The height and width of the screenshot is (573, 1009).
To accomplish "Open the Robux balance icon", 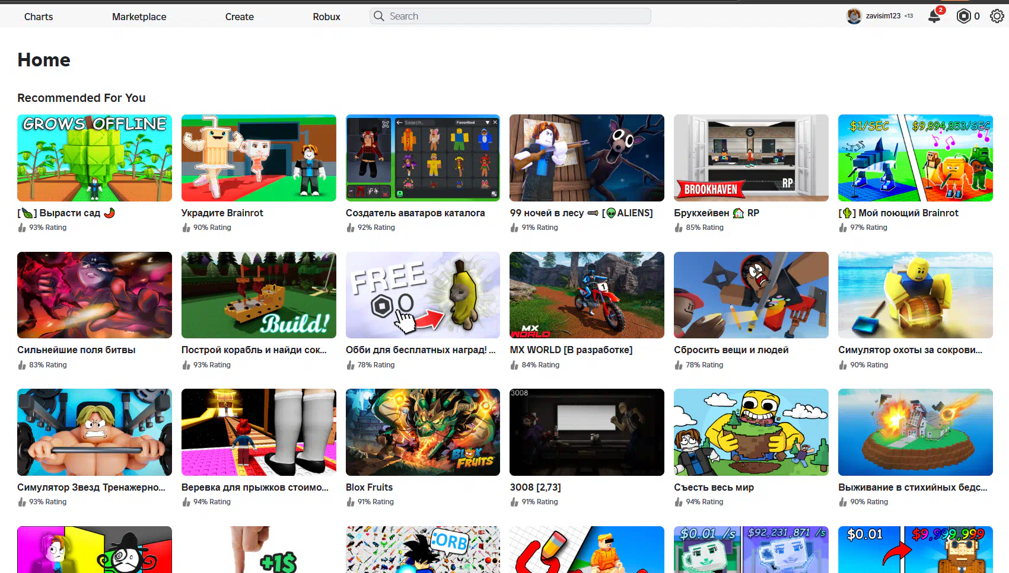I will (963, 16).
